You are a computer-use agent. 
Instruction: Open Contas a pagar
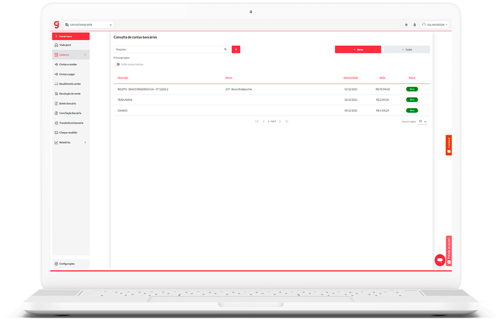point(71,74)
